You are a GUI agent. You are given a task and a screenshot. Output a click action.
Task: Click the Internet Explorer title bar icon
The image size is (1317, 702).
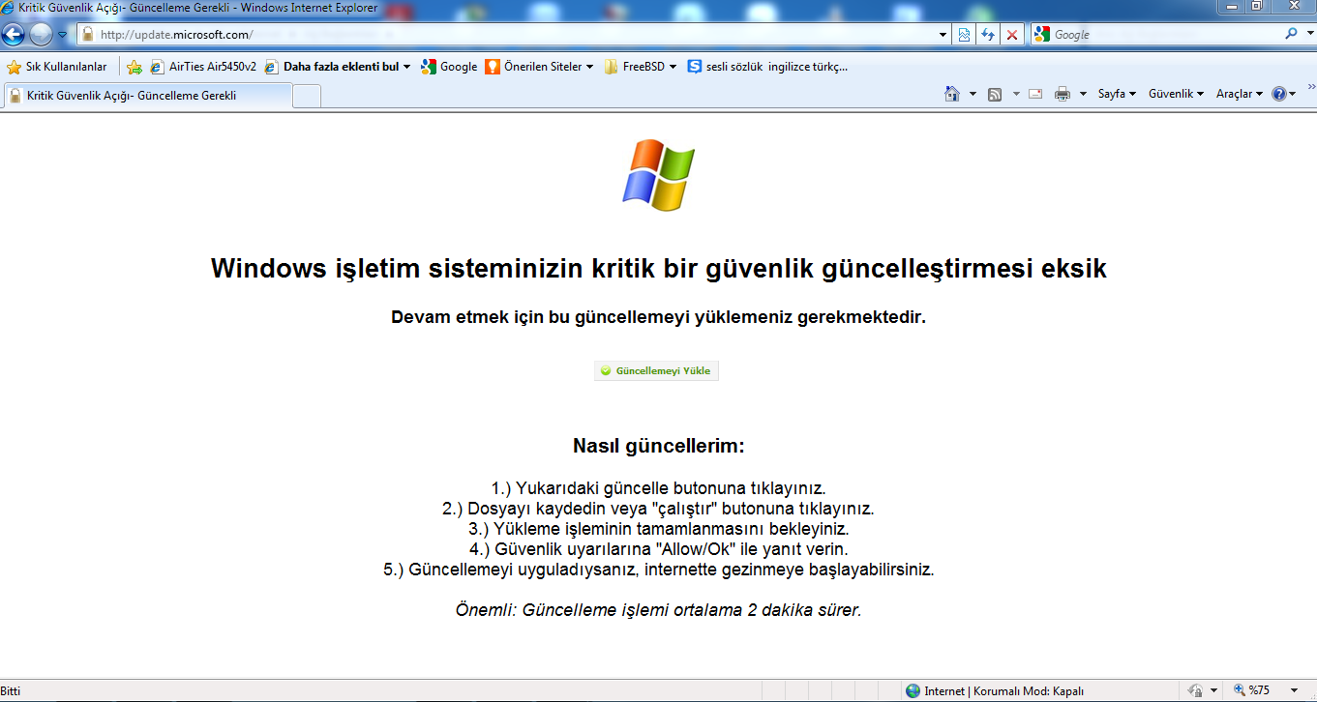tap(9, 8)
